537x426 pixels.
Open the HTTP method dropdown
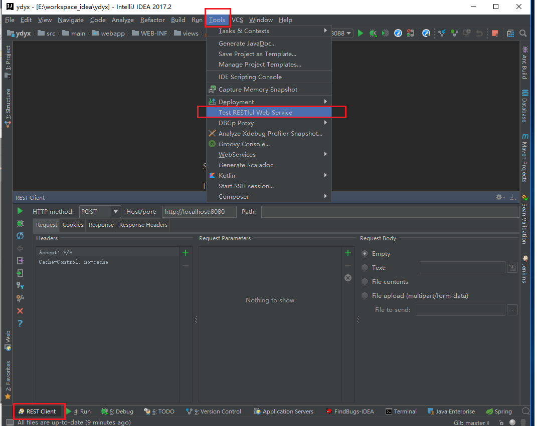pyautogui.click(x=116, y=211)
